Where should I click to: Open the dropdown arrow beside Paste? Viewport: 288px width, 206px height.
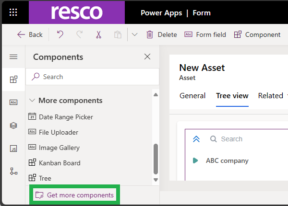134,34
